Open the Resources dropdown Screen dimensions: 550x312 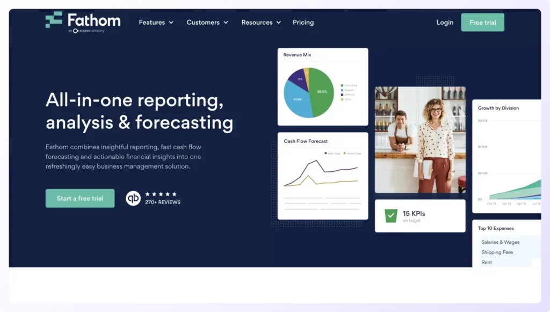click(261, 23)
